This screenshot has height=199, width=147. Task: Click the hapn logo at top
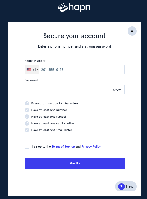(74, 8)
